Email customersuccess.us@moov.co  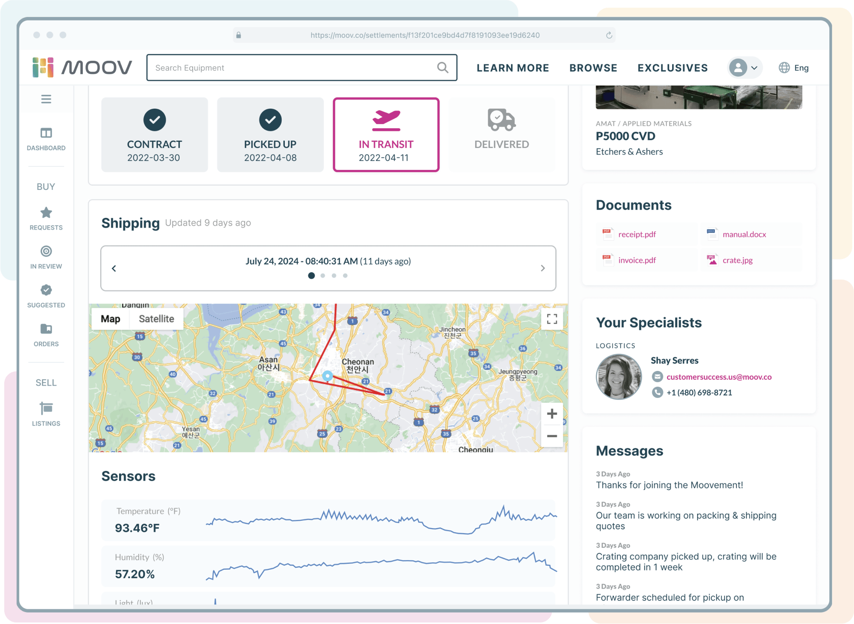(x=719, y=377)
